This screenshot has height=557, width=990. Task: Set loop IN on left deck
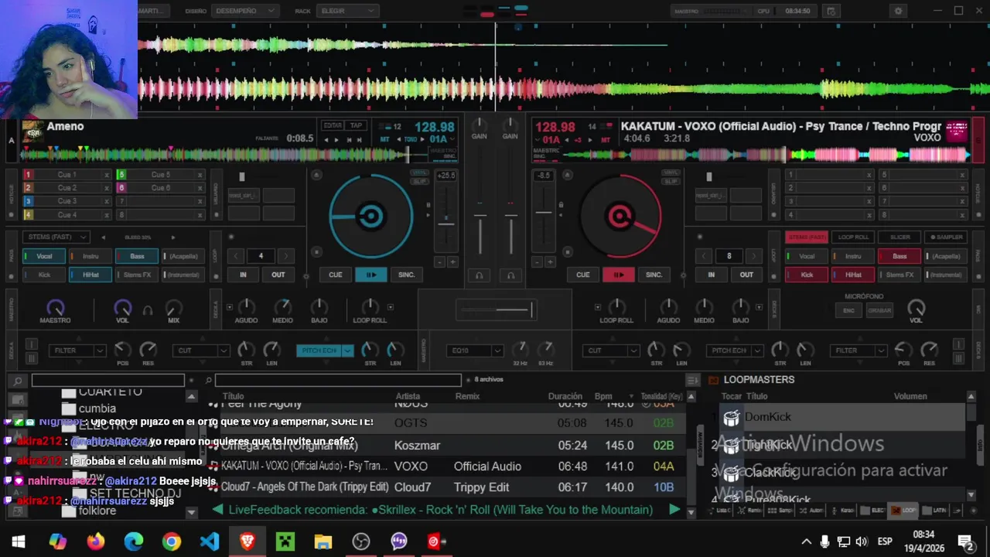tap(243, 275)
